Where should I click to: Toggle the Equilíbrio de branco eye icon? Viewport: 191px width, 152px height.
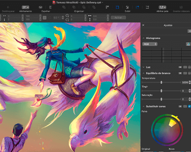point(180,73)
